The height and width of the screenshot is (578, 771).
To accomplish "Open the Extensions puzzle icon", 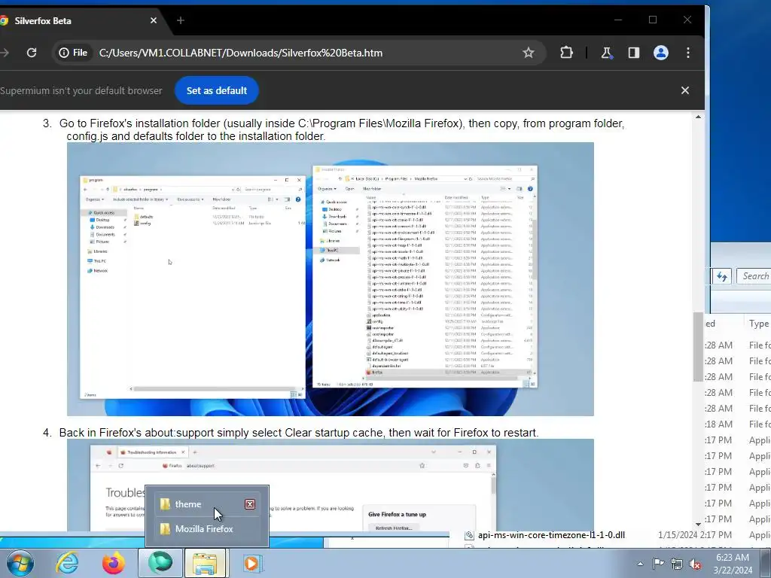I will (566, 53).
